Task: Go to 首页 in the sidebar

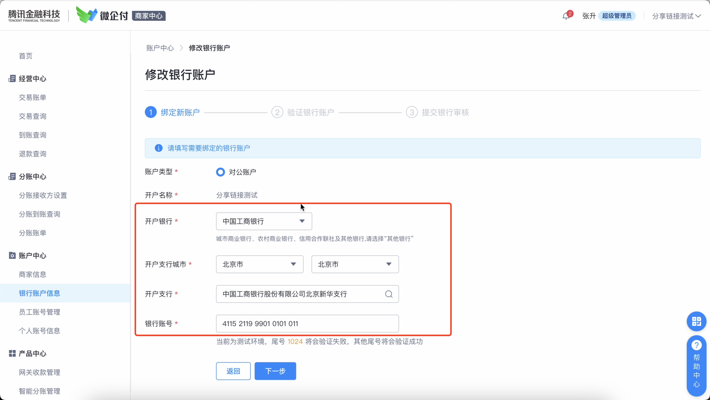Action: [26, 56]
